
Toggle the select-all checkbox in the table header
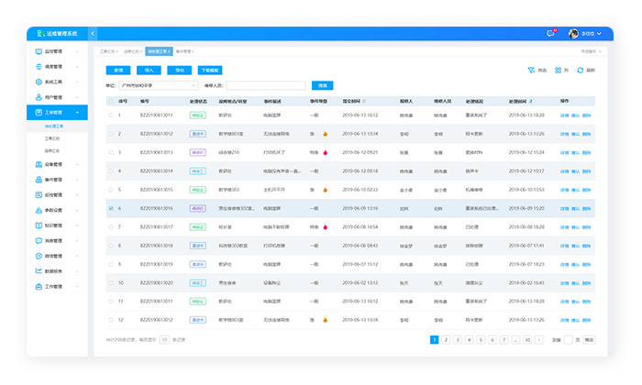point(111,101)
